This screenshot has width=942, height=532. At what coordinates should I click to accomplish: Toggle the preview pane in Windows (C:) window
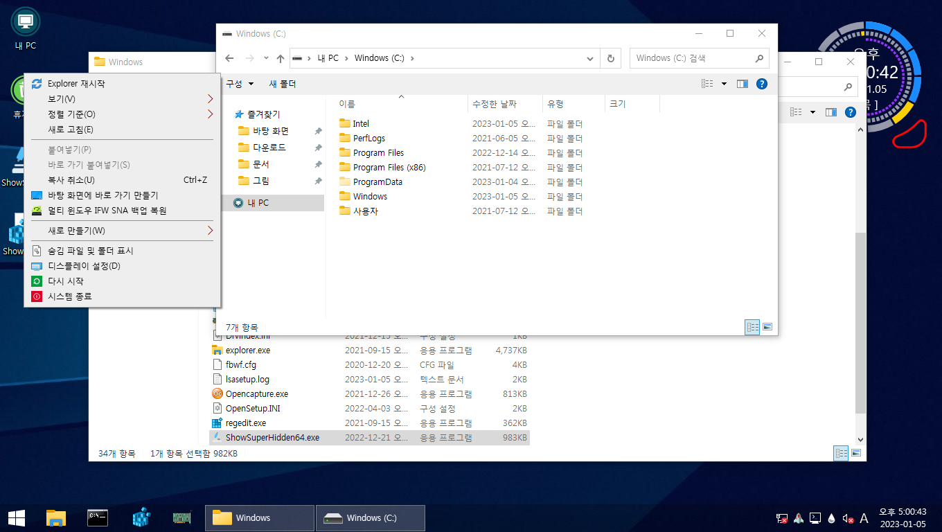[743, 84]
